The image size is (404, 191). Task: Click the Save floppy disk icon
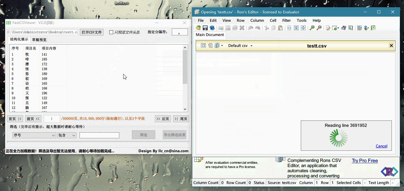click(205, 28)
